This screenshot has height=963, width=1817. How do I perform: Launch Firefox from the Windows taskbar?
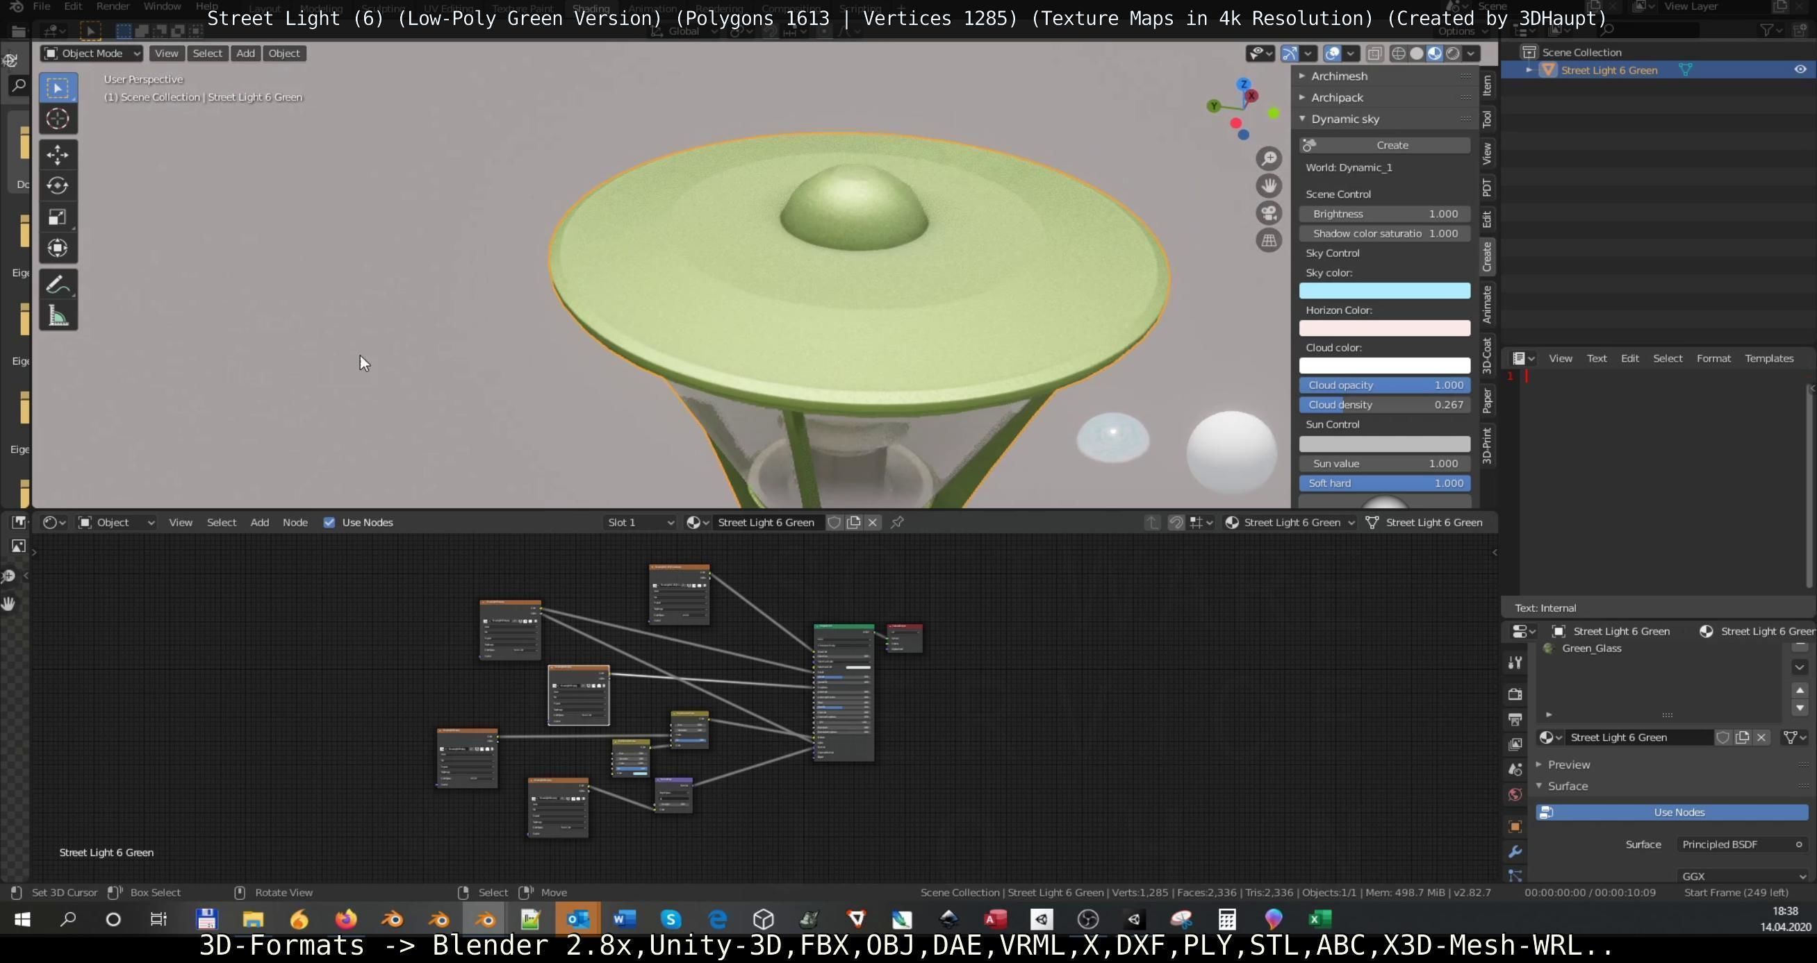(345, 919)
